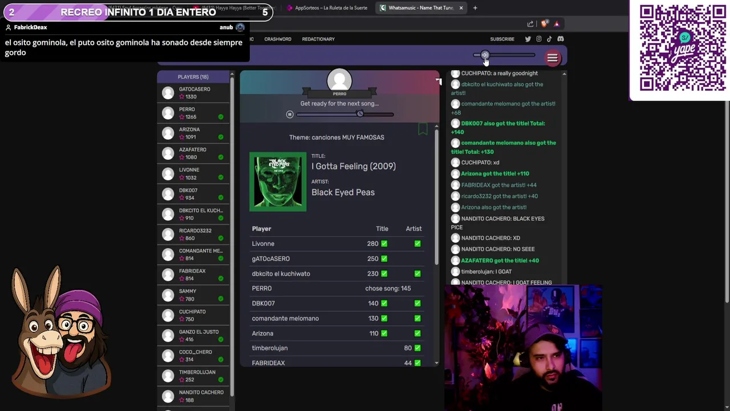The image size is (730, 411).
Task: Click the song title I Gotta Feeling
Action: coord(354,166)
